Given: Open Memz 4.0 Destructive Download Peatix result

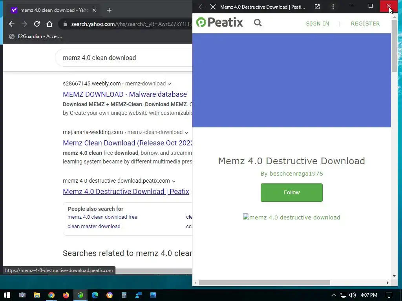Looking at the screenshot, I should 126,191.
